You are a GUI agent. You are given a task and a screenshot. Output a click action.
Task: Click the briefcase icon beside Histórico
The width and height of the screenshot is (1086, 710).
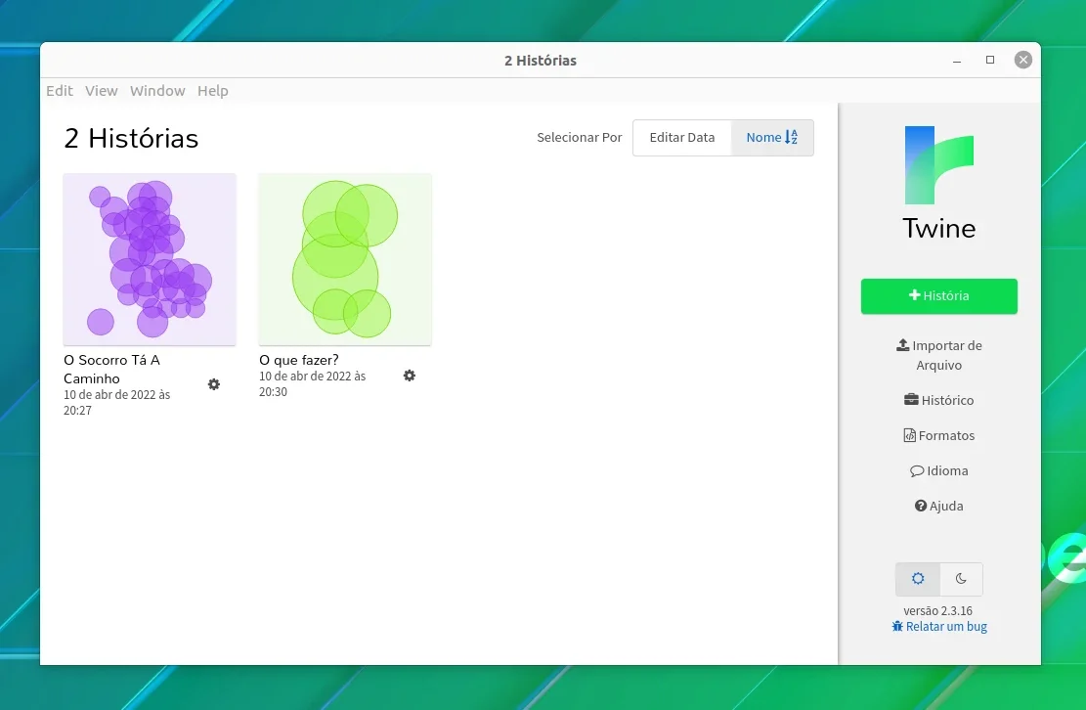tap(911, 400)
